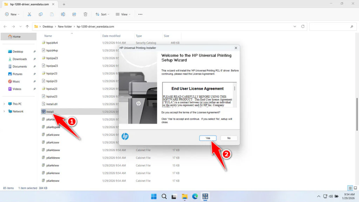
Task: Click the Paste toolbar icon
Action: click(52, 14)
